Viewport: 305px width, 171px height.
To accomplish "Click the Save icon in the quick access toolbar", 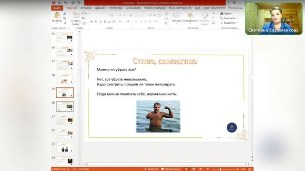I will pos(60,3).
